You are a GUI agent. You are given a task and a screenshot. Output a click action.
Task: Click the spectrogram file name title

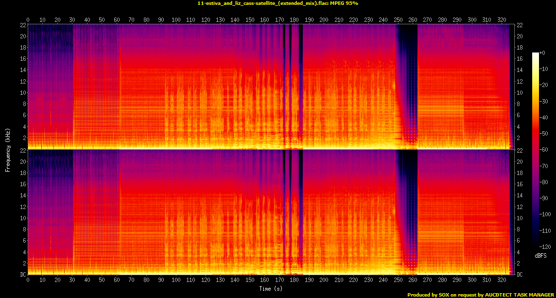click(x=278, y=3)
